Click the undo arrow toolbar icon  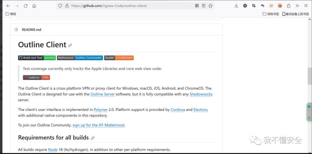pyautogui.click(x=262, y=6)
